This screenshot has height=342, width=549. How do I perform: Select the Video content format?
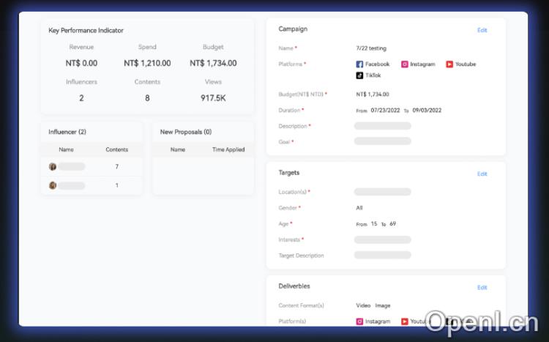[363, 305]
